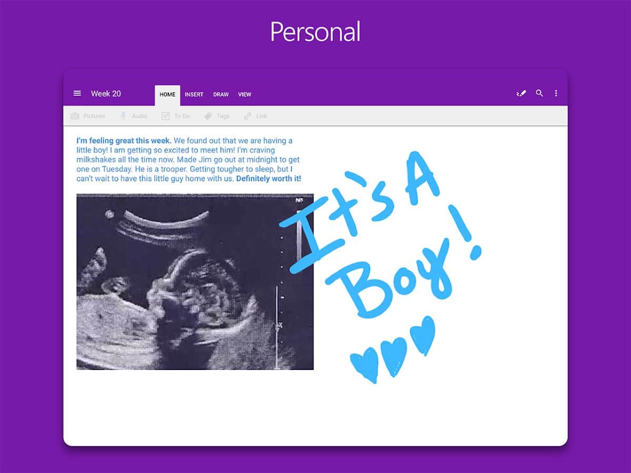Open the three-dot overflow menu
Viewport: 631px width, 473px height.
[x=556, y=94]
